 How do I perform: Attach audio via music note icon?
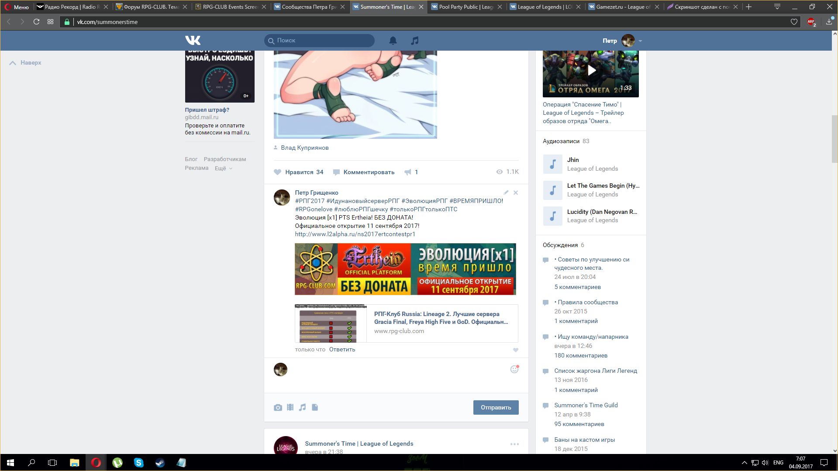pyautogui.click(x=302, y=407)
